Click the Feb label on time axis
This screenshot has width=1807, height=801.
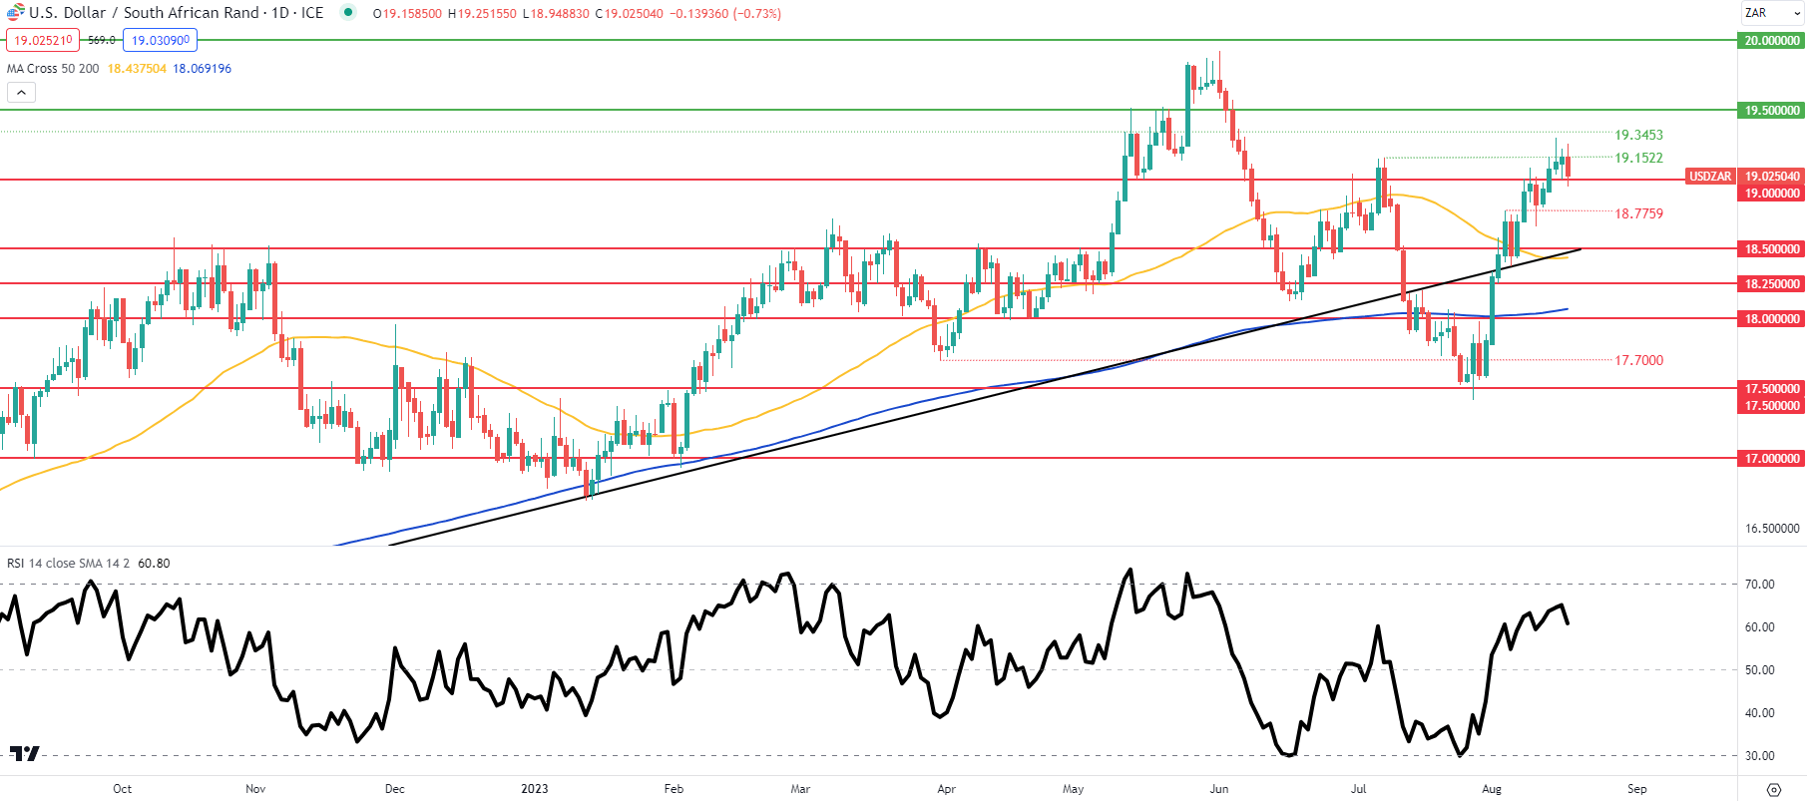[675, 789]
